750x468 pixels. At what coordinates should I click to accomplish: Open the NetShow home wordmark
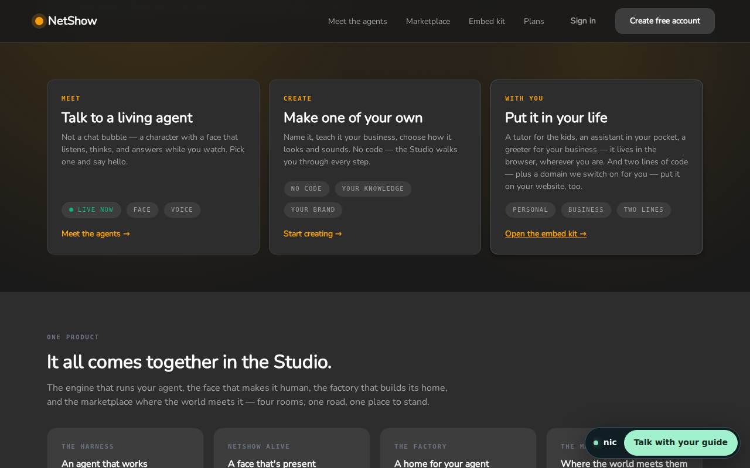(73, 21)
